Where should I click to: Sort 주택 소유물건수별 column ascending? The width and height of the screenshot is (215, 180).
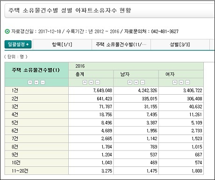[30, 82]
